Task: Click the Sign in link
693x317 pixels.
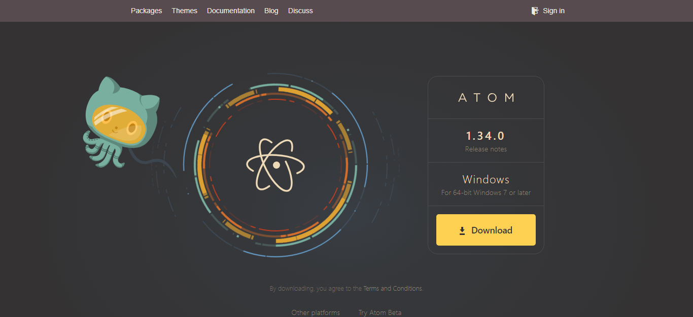Action: pyautogui.click(x=553, y=11)
